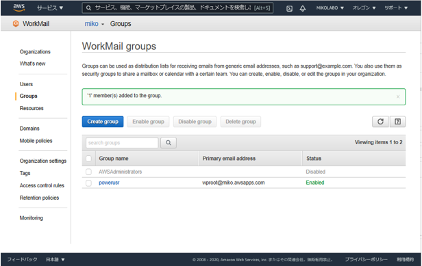Viewport: 422px width, 266px height.
Task: Click the Disabled status of AWSAdministrators
Action: (x=315, y=172)
